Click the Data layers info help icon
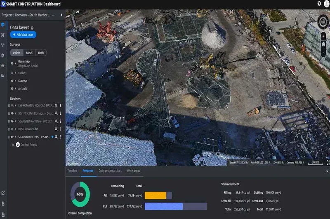The image size is (330, 219). [32, 28]
